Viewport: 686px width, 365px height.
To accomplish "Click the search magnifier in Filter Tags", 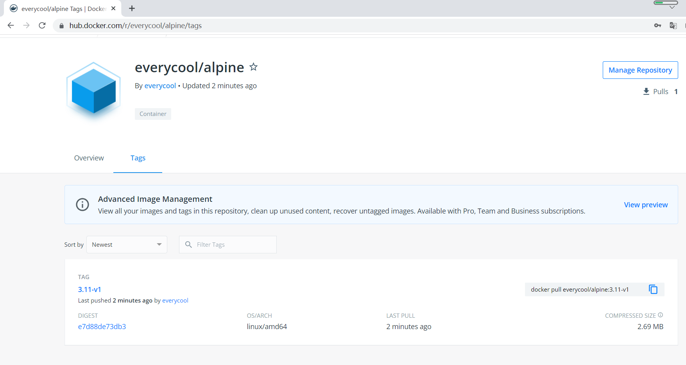I will 188,244.
